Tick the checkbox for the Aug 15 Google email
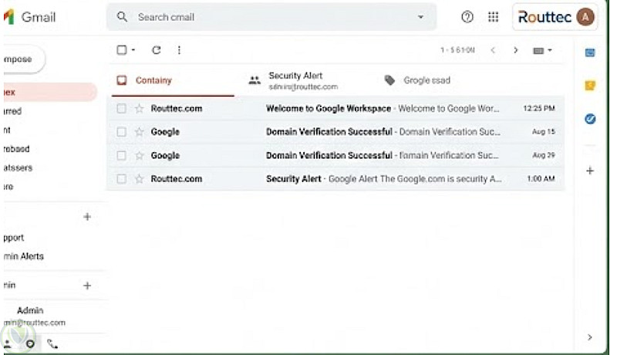 122,132
